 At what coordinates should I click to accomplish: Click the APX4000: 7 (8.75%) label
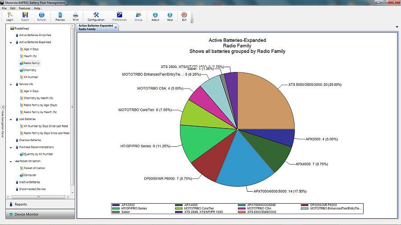312,164
